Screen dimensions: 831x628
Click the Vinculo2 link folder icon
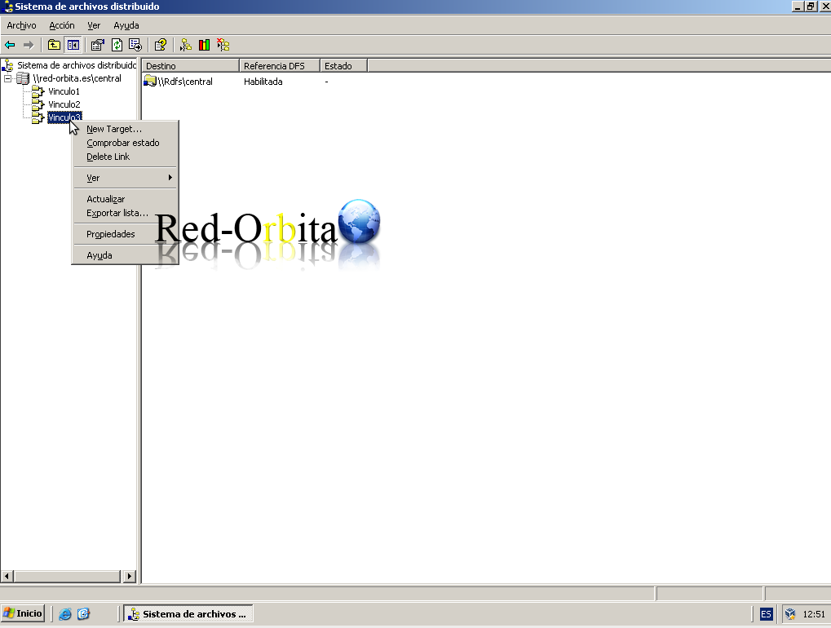38,104
